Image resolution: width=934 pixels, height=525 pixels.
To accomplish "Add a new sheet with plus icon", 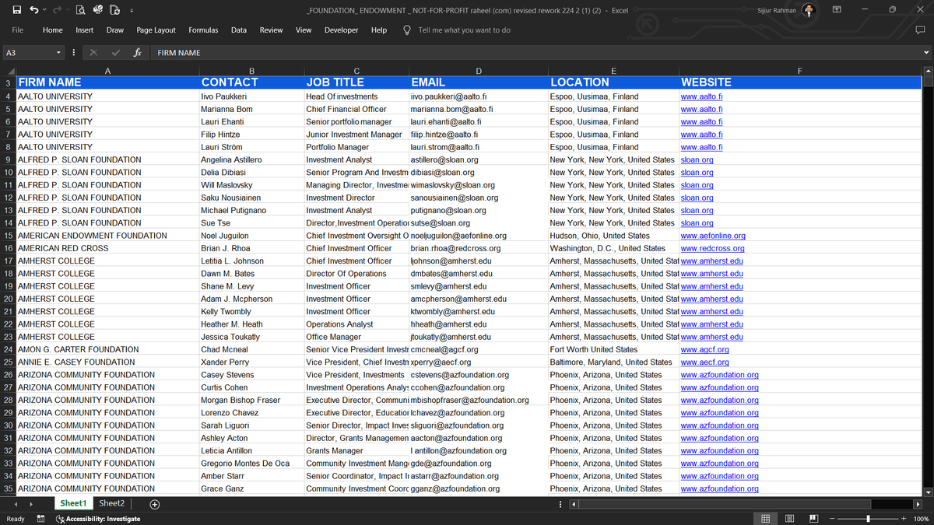I will click(155, 504).
